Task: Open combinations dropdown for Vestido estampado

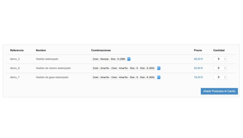Action: click(111, 59)
